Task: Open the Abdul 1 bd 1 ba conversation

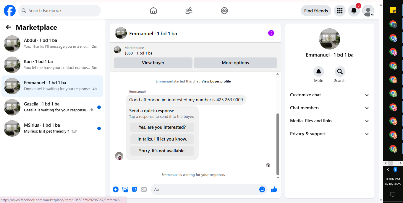Action: (53, 44)
